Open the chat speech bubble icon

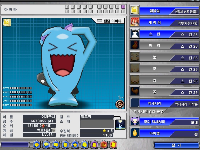click(46, 145)
